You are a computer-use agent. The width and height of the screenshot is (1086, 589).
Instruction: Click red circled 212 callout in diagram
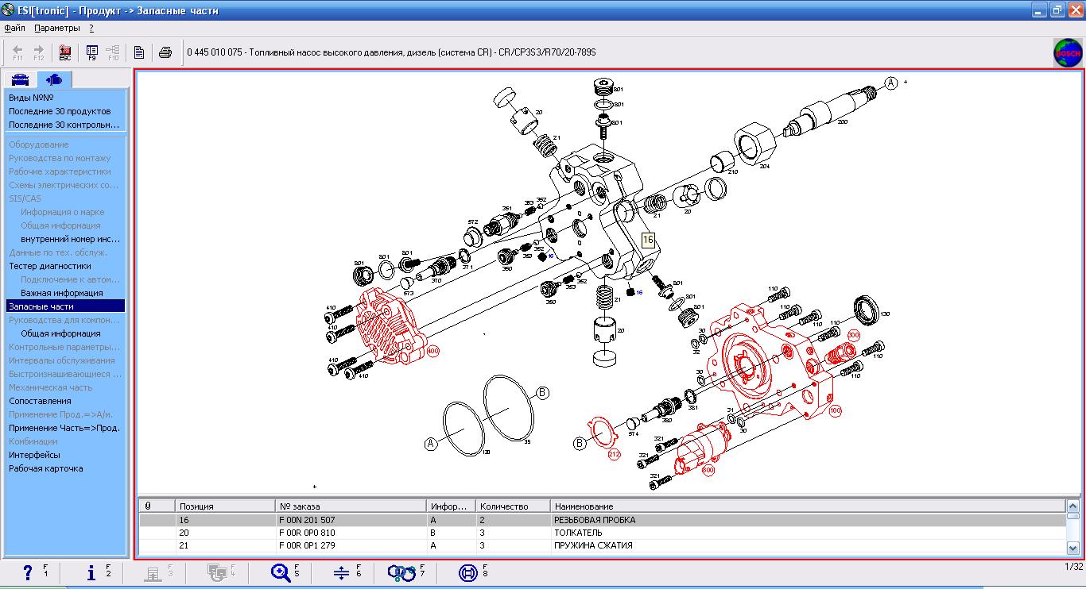[x=614, y=455]
